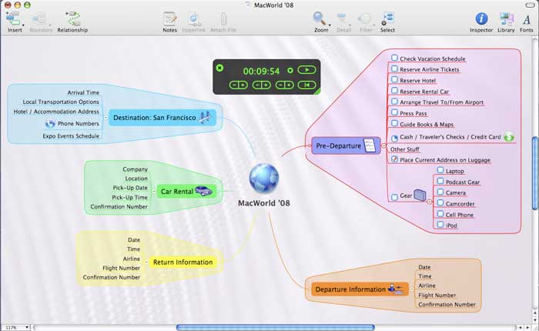This screenshot has width=539, height=331.
Task: Check the Reserve Airline Tickets box
Action: point(394,69)
